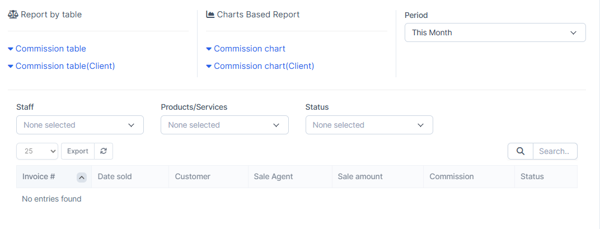The height and width of the screenshot is (229, 600).
Task: Click the Charts Based Report chart icon
Action: click(x=210, y=15)
